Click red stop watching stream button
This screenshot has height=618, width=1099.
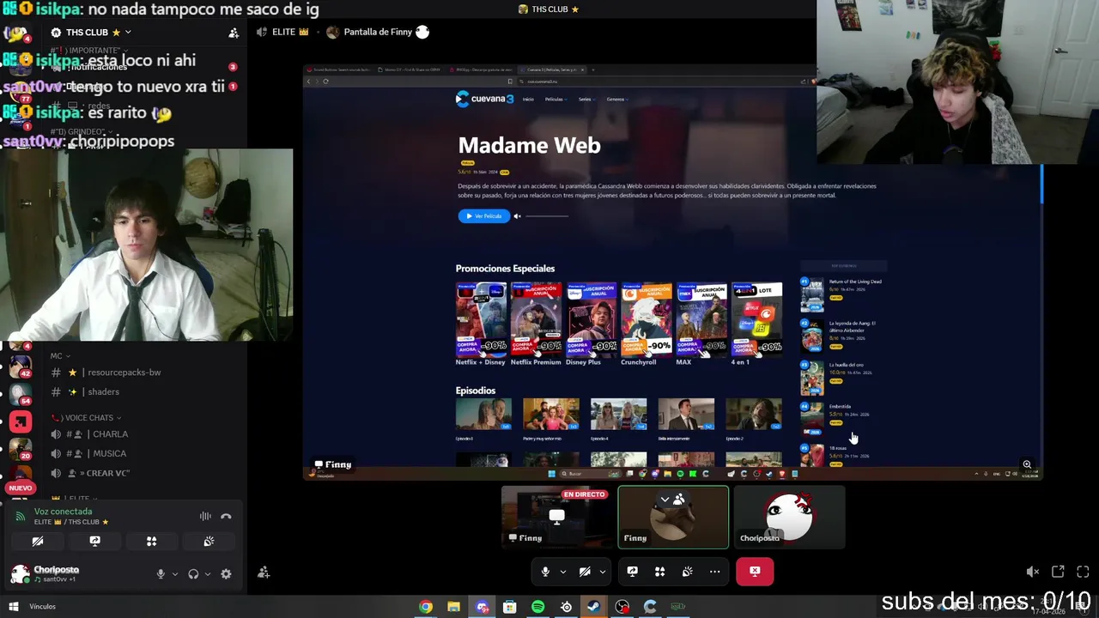[x=755, y=572]
